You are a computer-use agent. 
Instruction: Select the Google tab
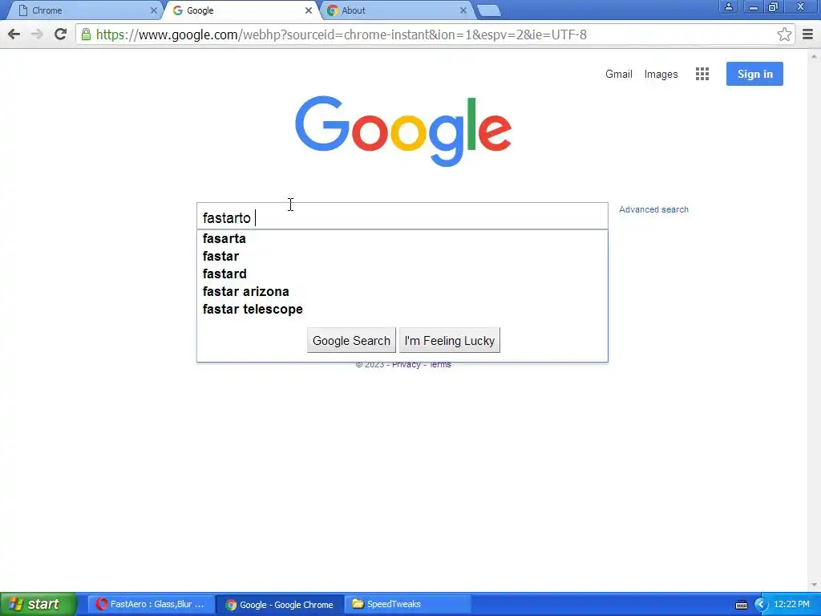coord(241,10)
